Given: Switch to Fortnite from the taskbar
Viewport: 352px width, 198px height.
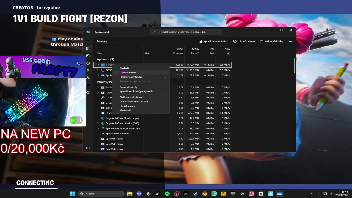Looking at the screenshot, I should (270, 194).
